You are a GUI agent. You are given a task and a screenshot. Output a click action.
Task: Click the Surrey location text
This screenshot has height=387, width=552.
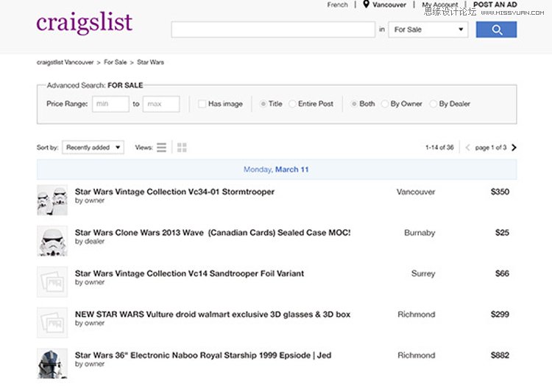(423, 273)
